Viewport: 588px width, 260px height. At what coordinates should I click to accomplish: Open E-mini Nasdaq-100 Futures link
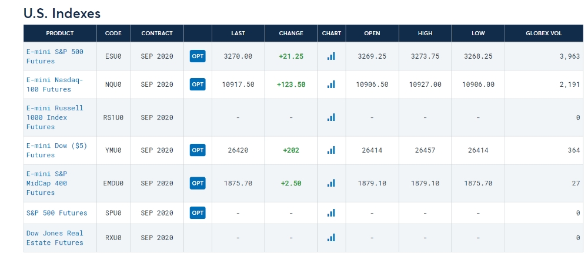pos(55,85)
